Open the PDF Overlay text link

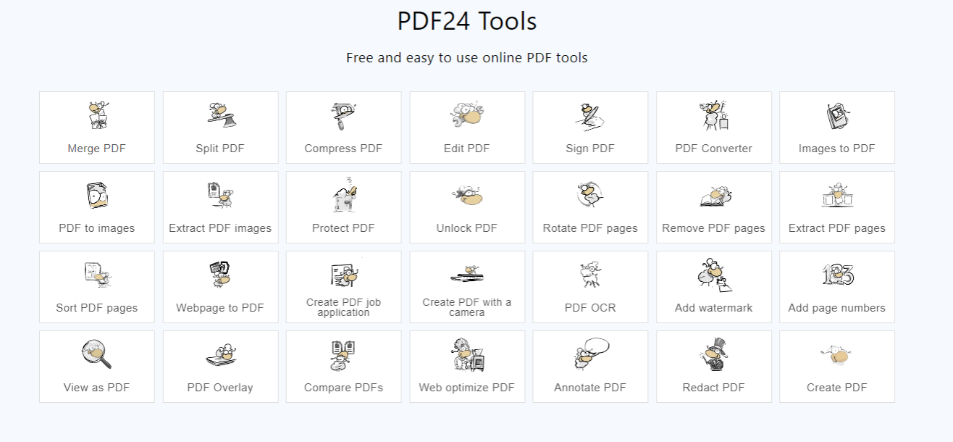tap(220, 388)
